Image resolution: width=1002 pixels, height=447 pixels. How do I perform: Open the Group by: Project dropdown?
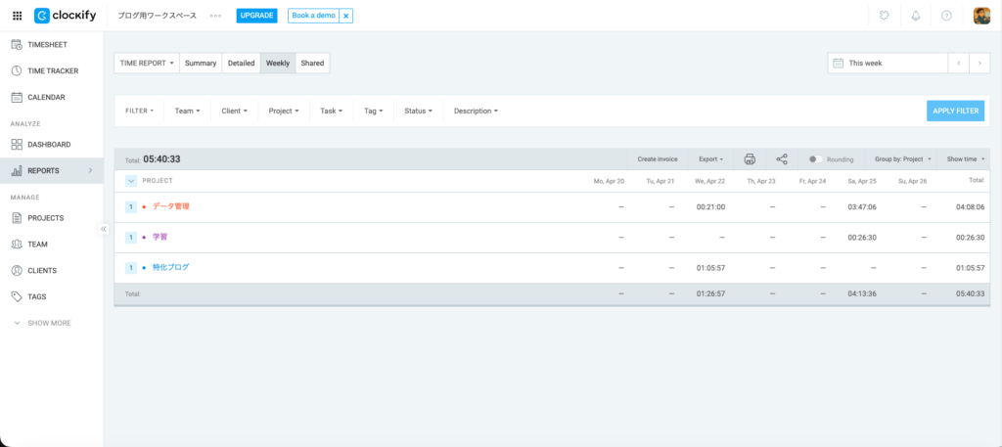pyautogui.click(x=902, y=158)
